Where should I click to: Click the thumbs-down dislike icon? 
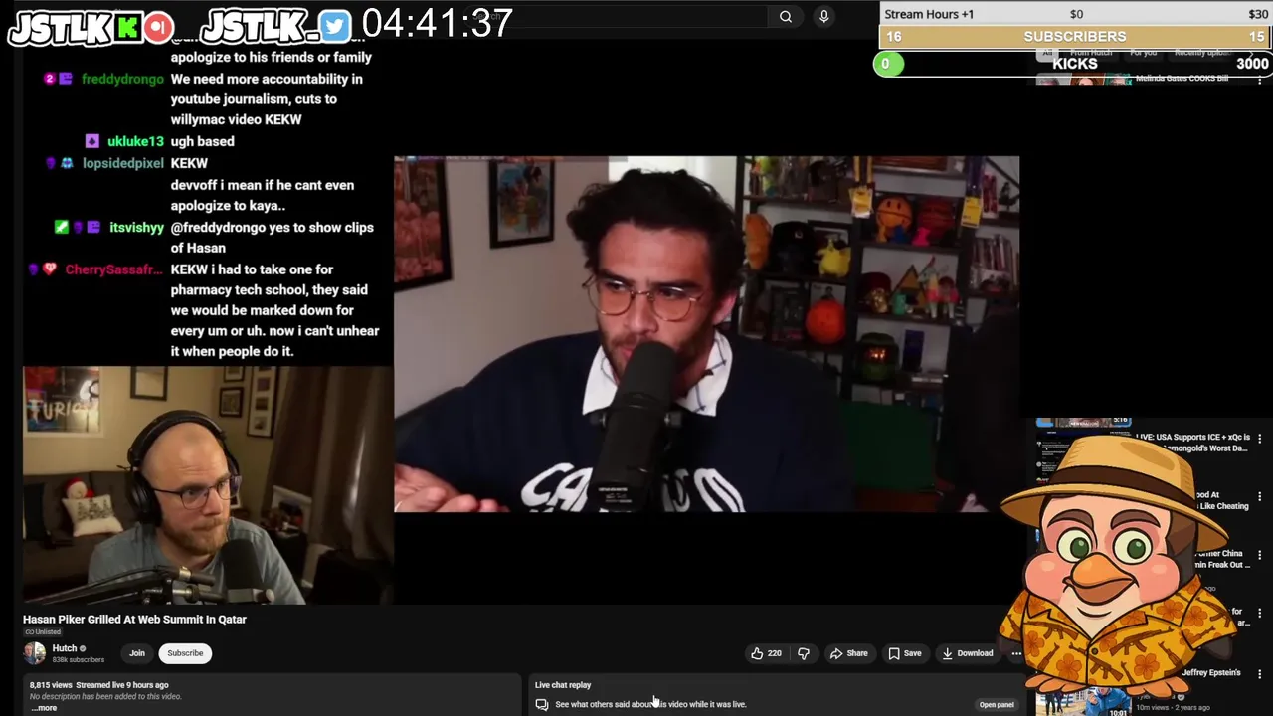point(804,653)
